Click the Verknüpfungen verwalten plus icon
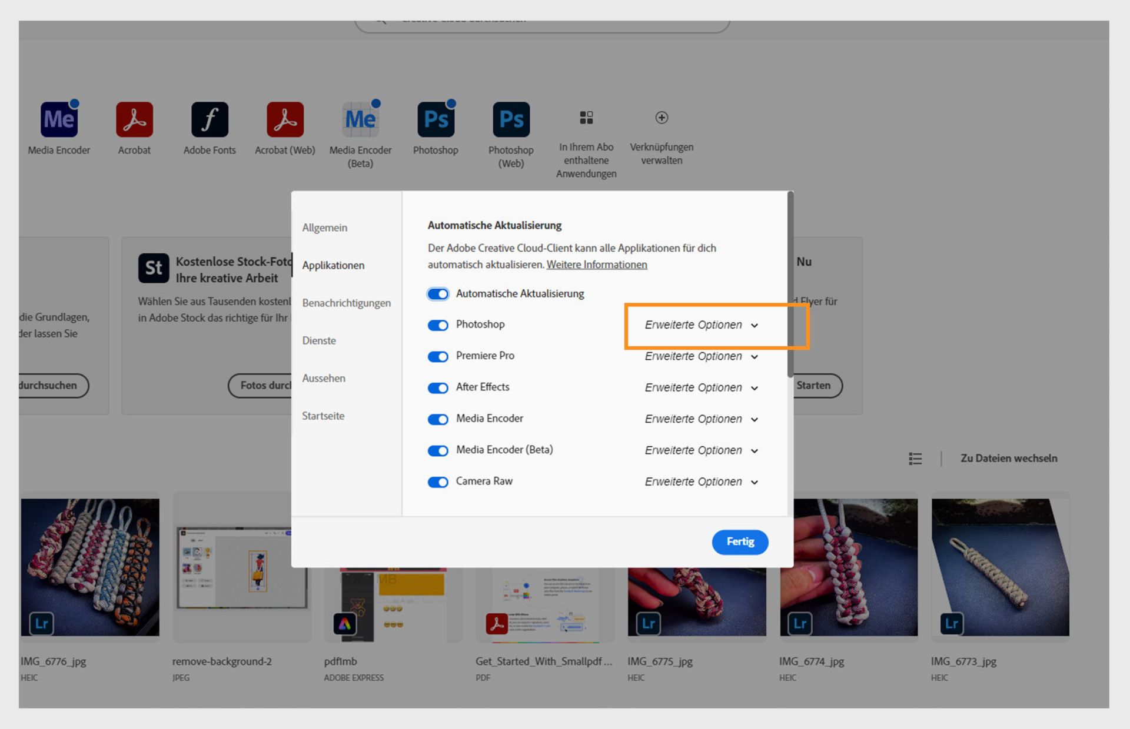1130x729 pixels. tap(662, 118)
